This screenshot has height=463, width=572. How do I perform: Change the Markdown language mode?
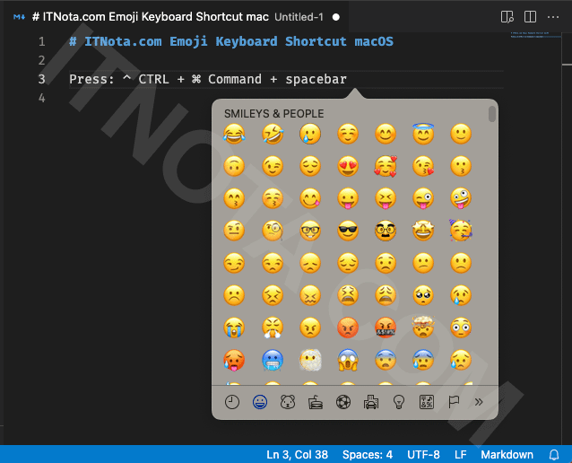pos(506,454)
